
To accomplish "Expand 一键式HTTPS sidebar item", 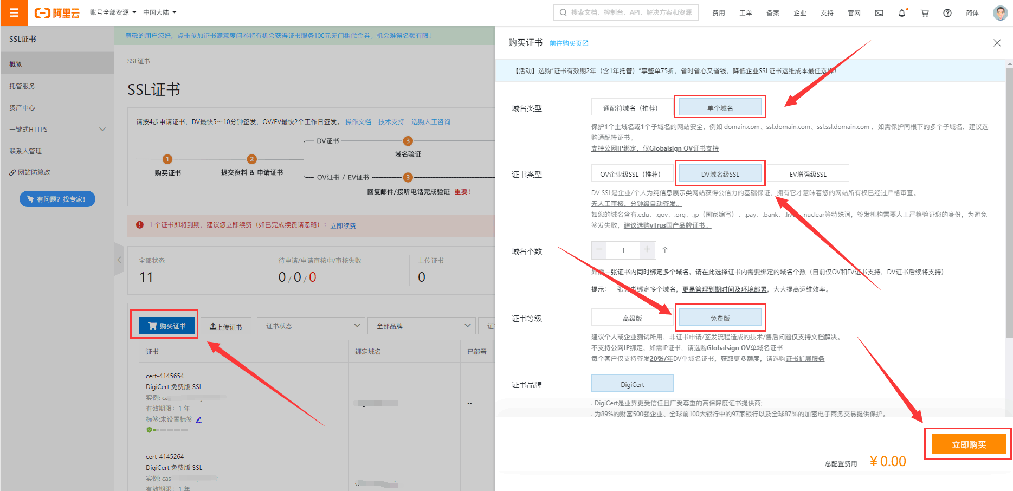I will tap(57, 130).
